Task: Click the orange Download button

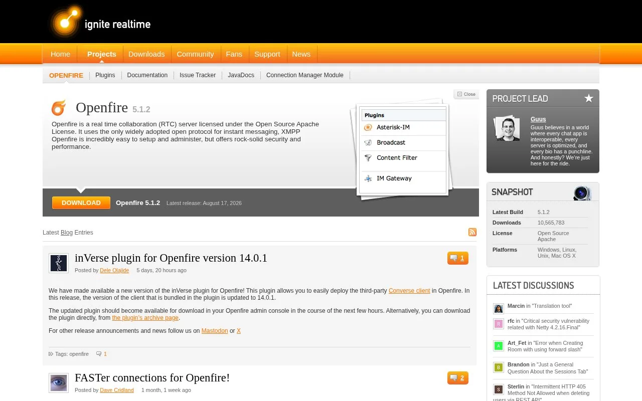Action: (81, 203)
